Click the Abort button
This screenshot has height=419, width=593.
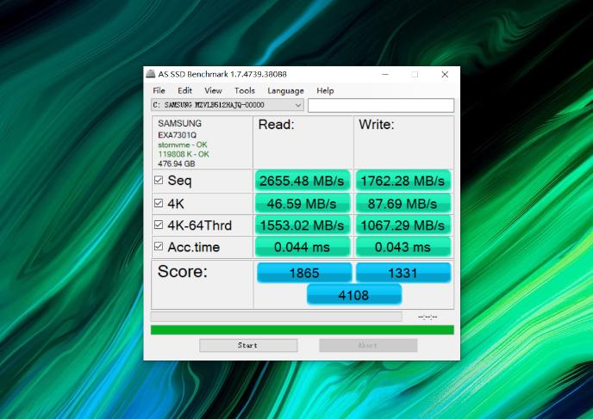point(368,345)
